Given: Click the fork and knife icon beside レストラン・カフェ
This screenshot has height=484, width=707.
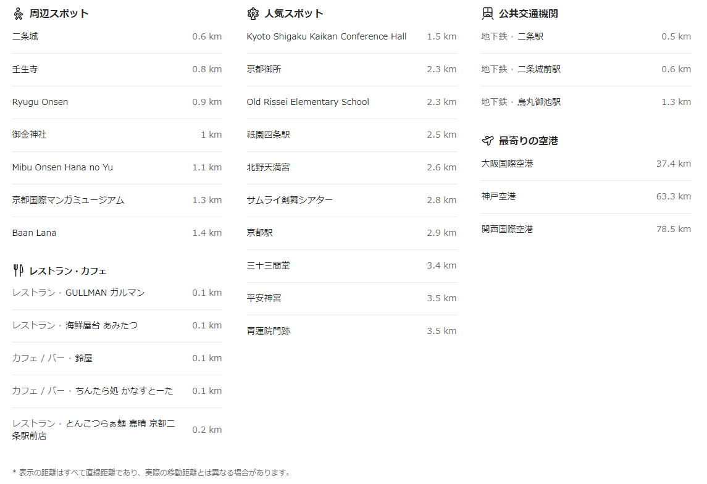Looking at the screenshot, I should point(18,271).
